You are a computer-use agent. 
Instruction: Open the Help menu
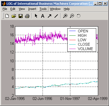(x=67, y=9)
